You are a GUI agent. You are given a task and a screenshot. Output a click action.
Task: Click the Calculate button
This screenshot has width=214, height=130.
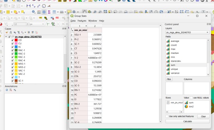188,121
